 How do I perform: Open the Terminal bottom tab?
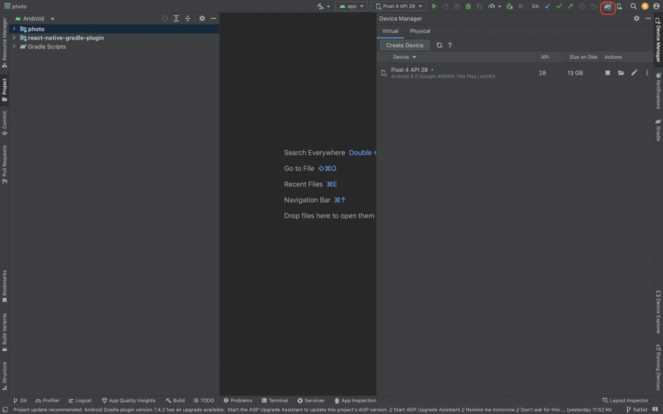275,400
